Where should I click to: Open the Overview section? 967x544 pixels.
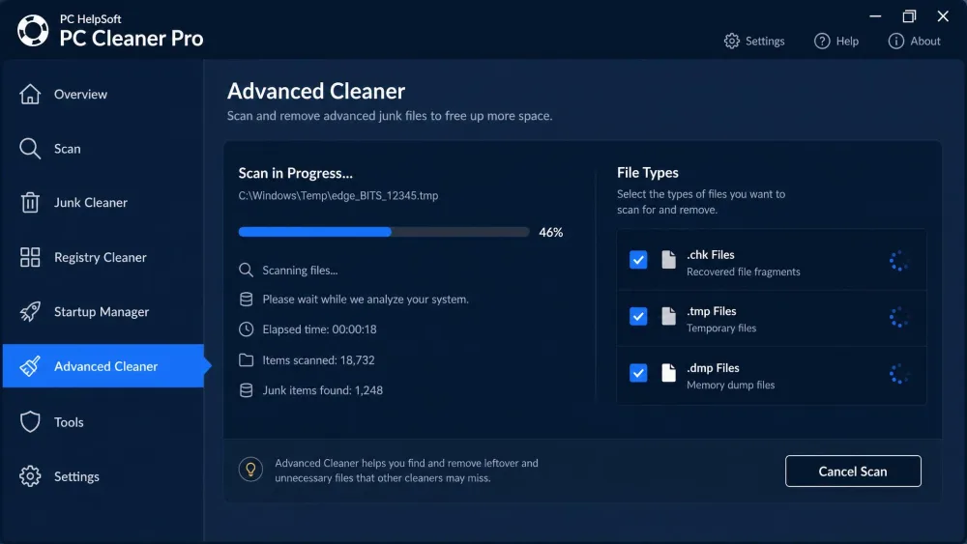(x=103, y=95)
